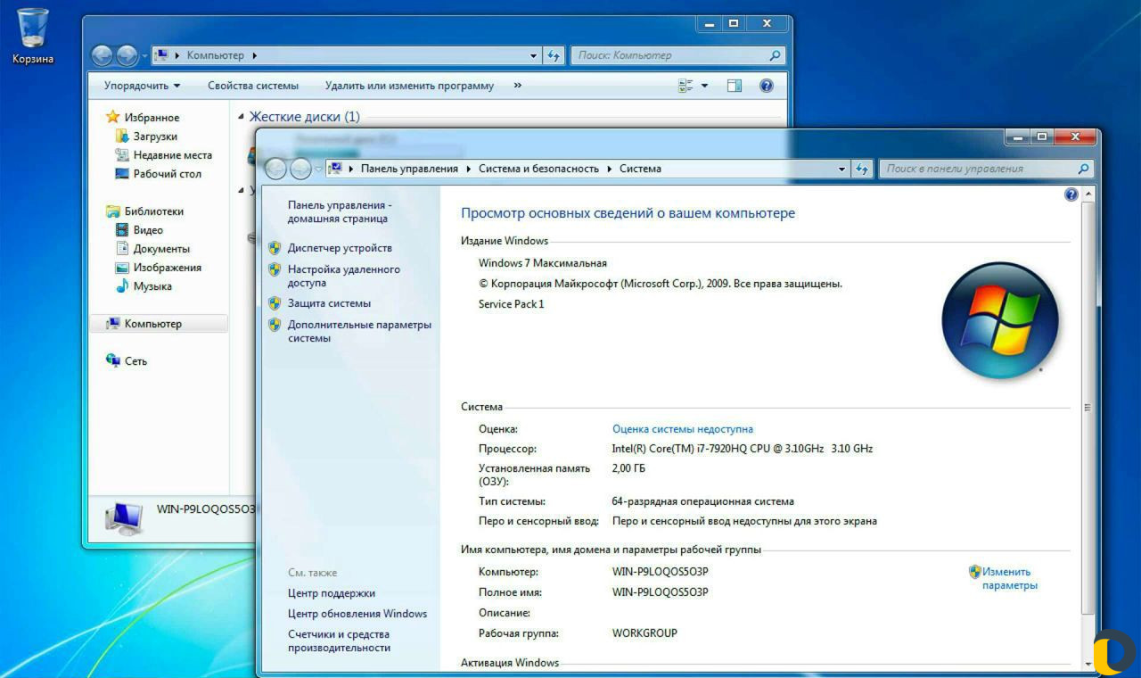Viewport: 1141px width, 678px height.
Task: Click the shield icon next to Диспетчер устройств
Action: click(275, 248)
